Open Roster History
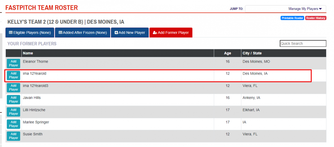 (316, 18)
